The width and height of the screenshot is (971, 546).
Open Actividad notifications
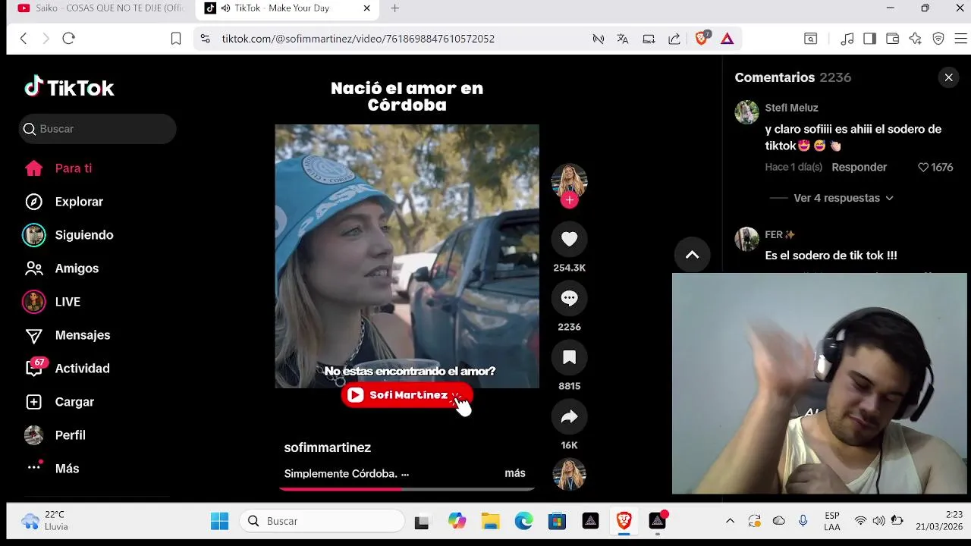click(82, 369)
